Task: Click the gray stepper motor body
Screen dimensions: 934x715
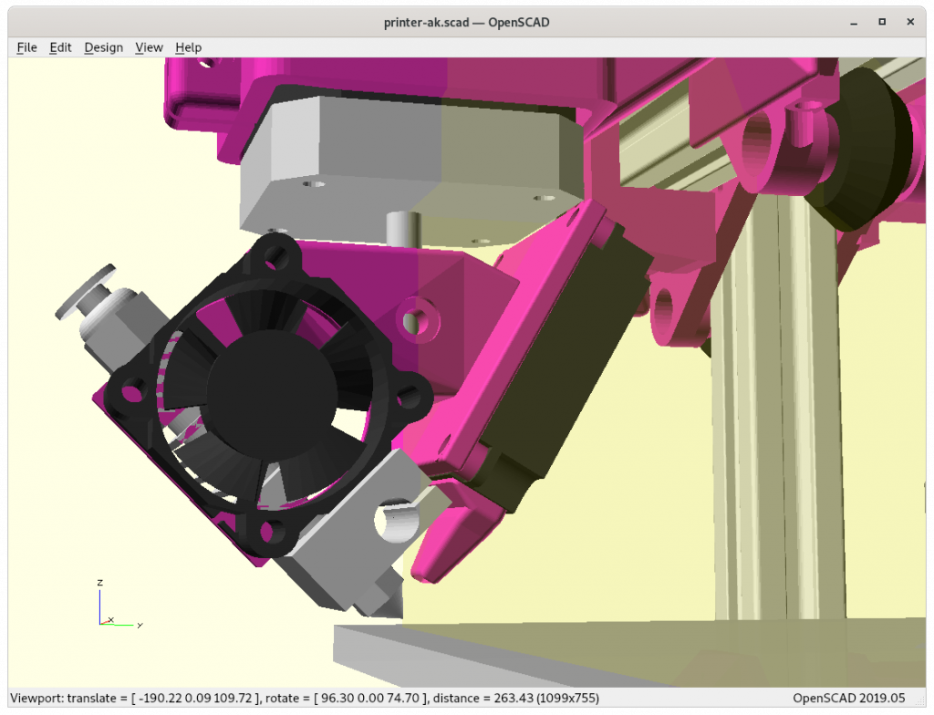Action: pos(411,170)
